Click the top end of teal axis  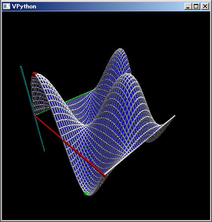tap(21, 67)
